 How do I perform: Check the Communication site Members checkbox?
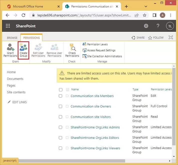[61, 96]
